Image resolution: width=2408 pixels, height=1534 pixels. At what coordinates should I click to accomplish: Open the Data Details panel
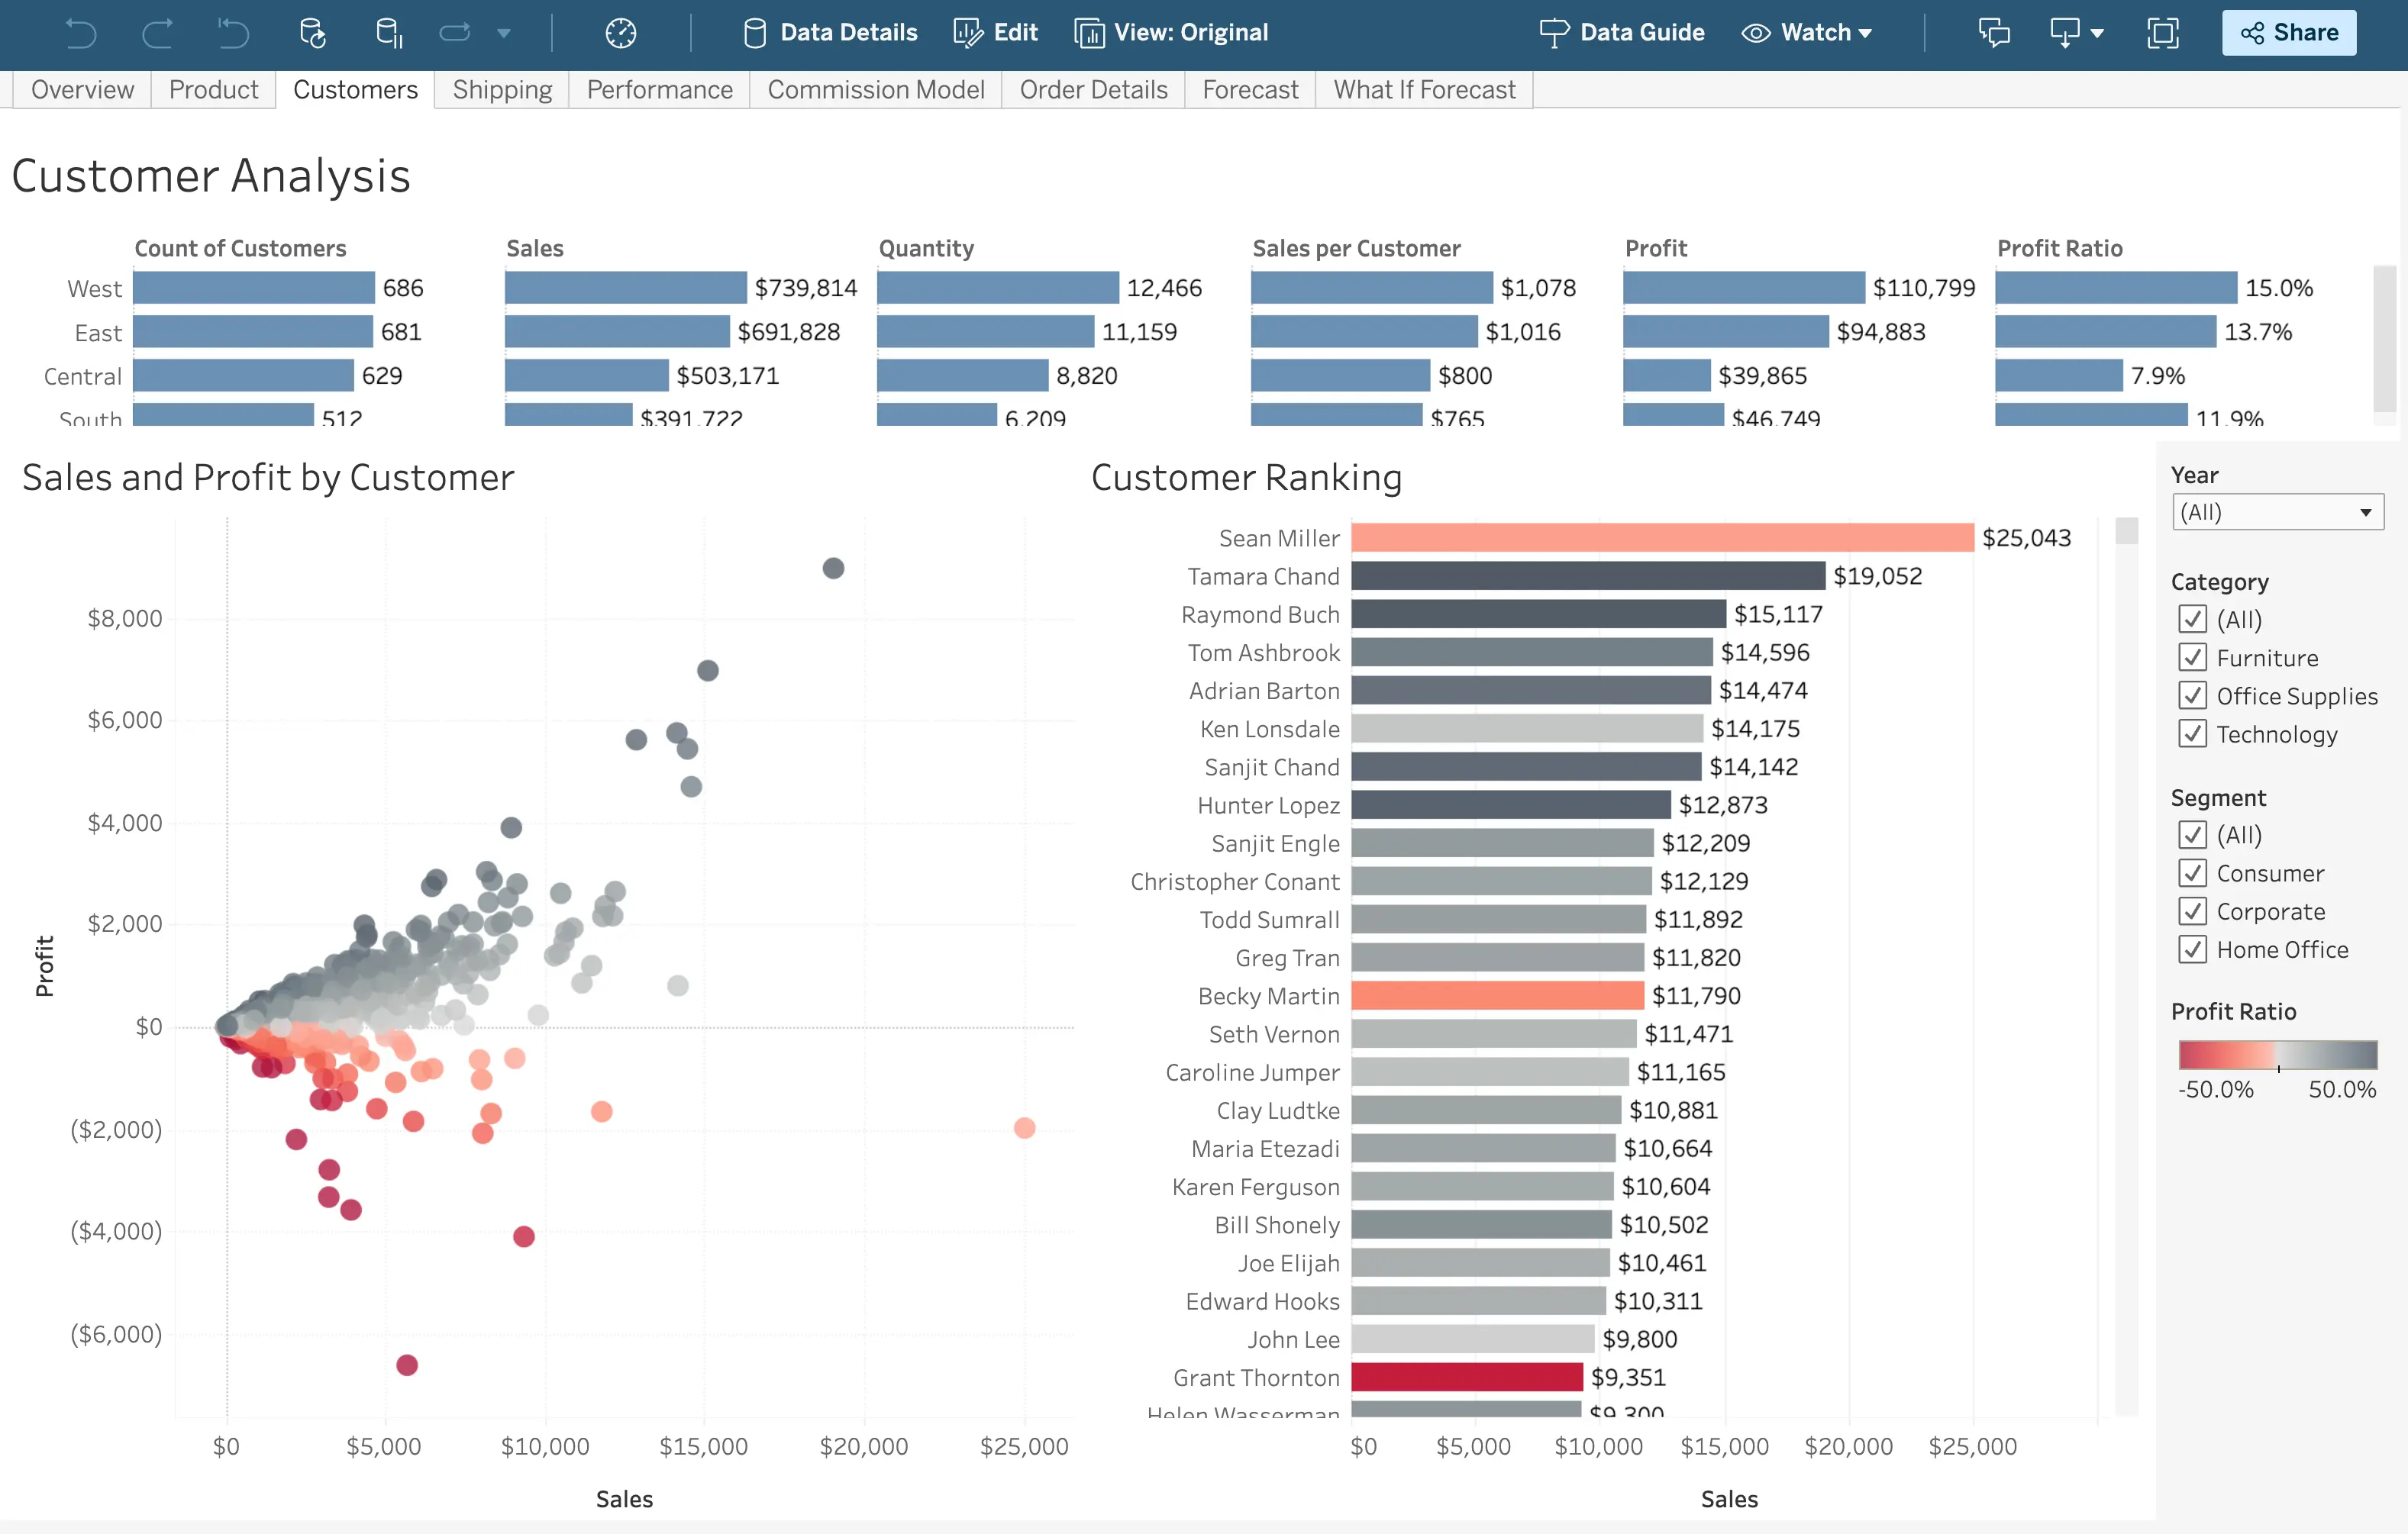pyautogui.click(x=828, y=32)
